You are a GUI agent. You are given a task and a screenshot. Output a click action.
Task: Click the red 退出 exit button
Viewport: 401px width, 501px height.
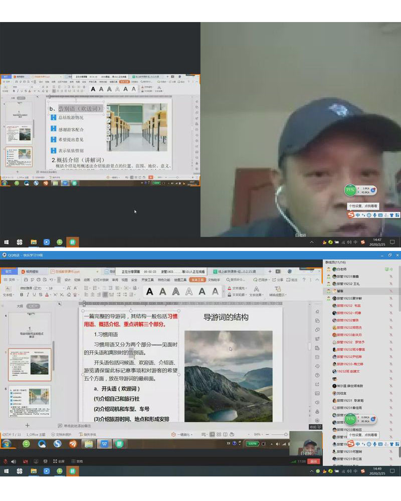point(313,461)
